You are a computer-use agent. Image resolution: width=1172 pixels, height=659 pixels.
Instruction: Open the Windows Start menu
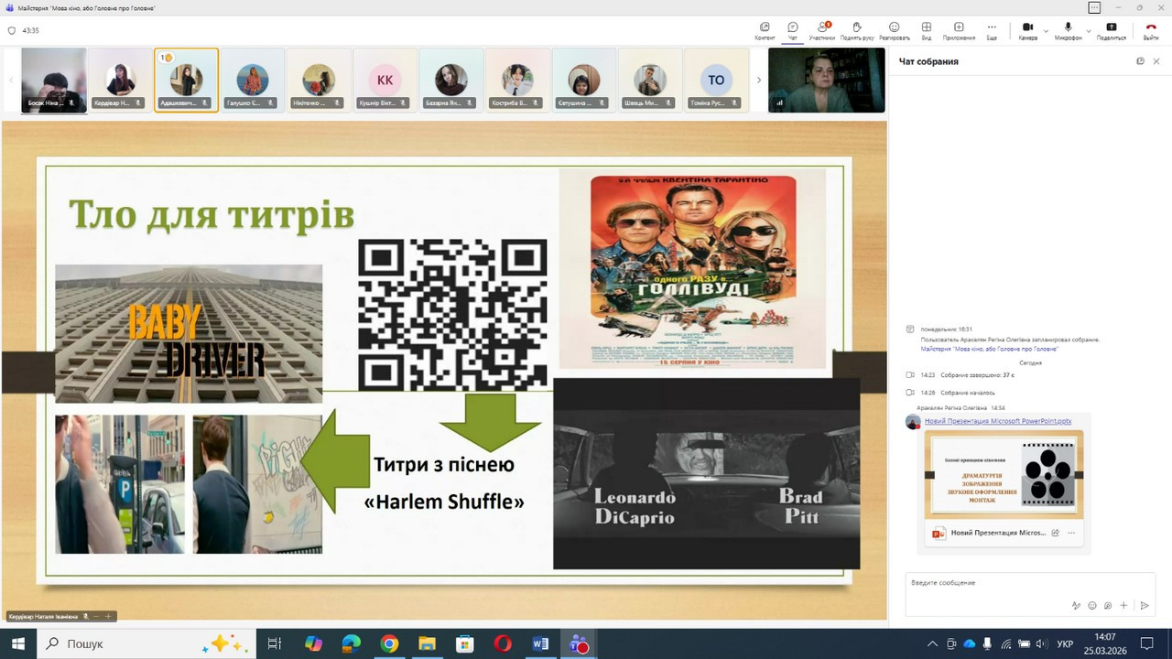coord(18,643)
